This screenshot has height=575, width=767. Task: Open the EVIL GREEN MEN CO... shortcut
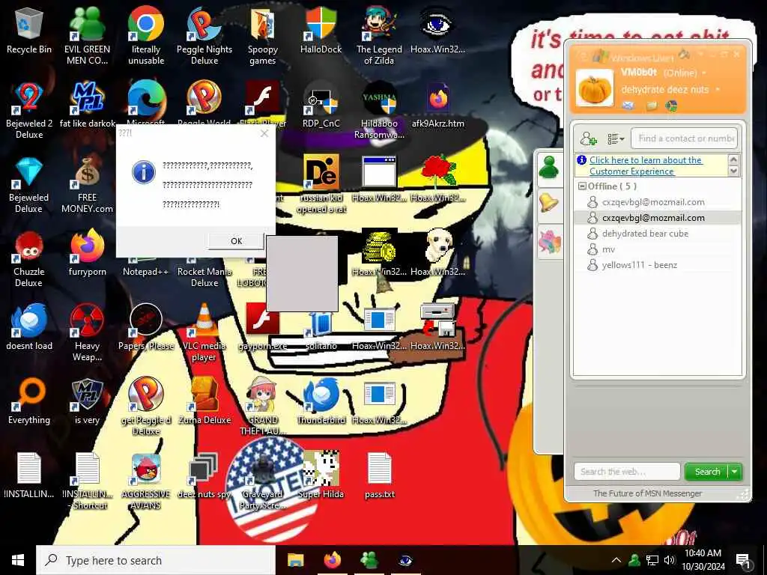tap(87, 36)
